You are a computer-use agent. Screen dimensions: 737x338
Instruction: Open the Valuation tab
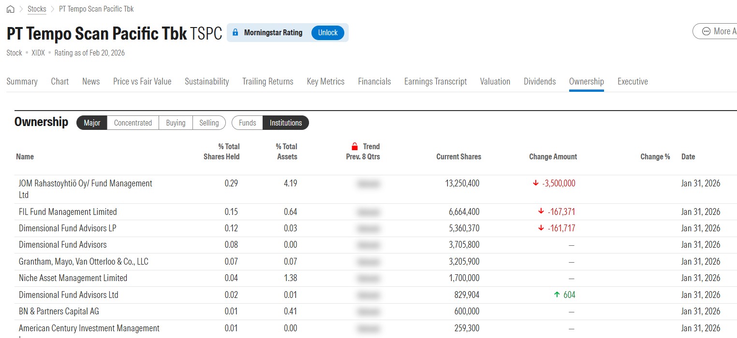(495, 82)
